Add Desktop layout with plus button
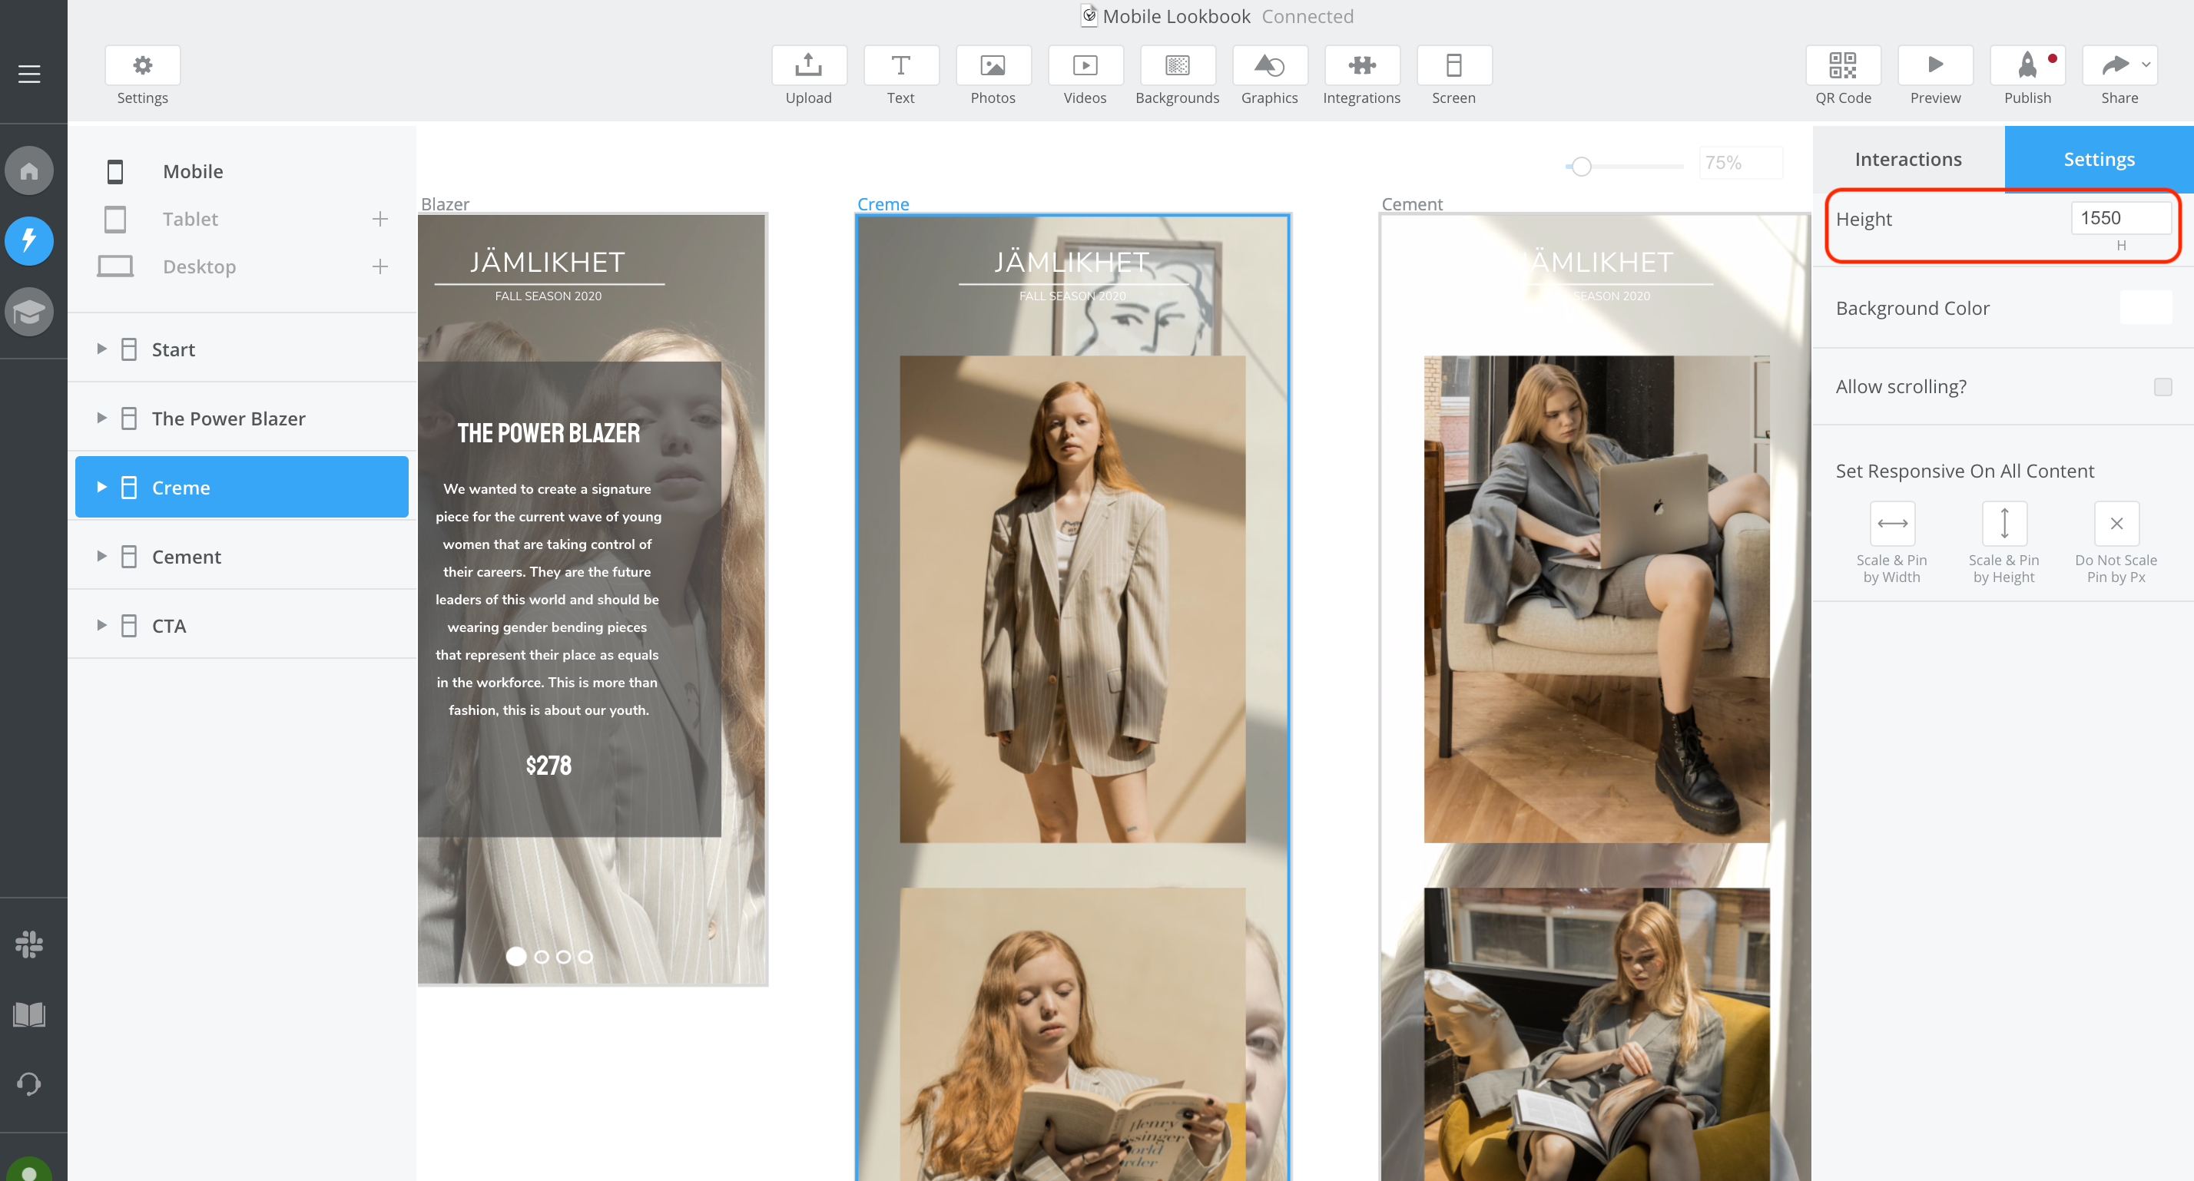 379,266
